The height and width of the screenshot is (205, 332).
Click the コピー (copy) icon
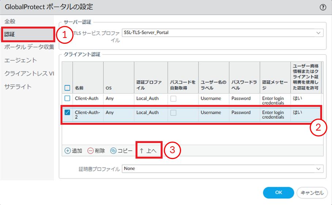(x=113, y=151)
